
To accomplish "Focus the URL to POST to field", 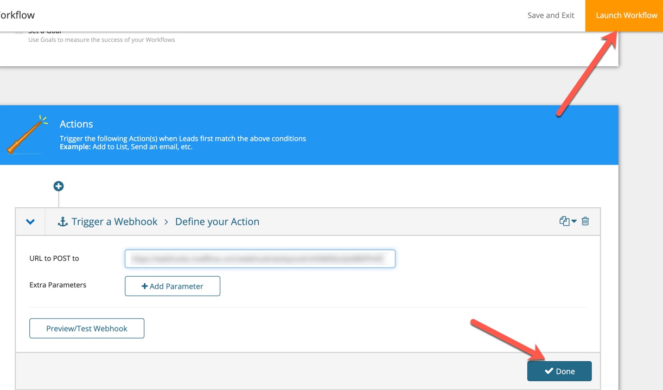I will point(260,259).
